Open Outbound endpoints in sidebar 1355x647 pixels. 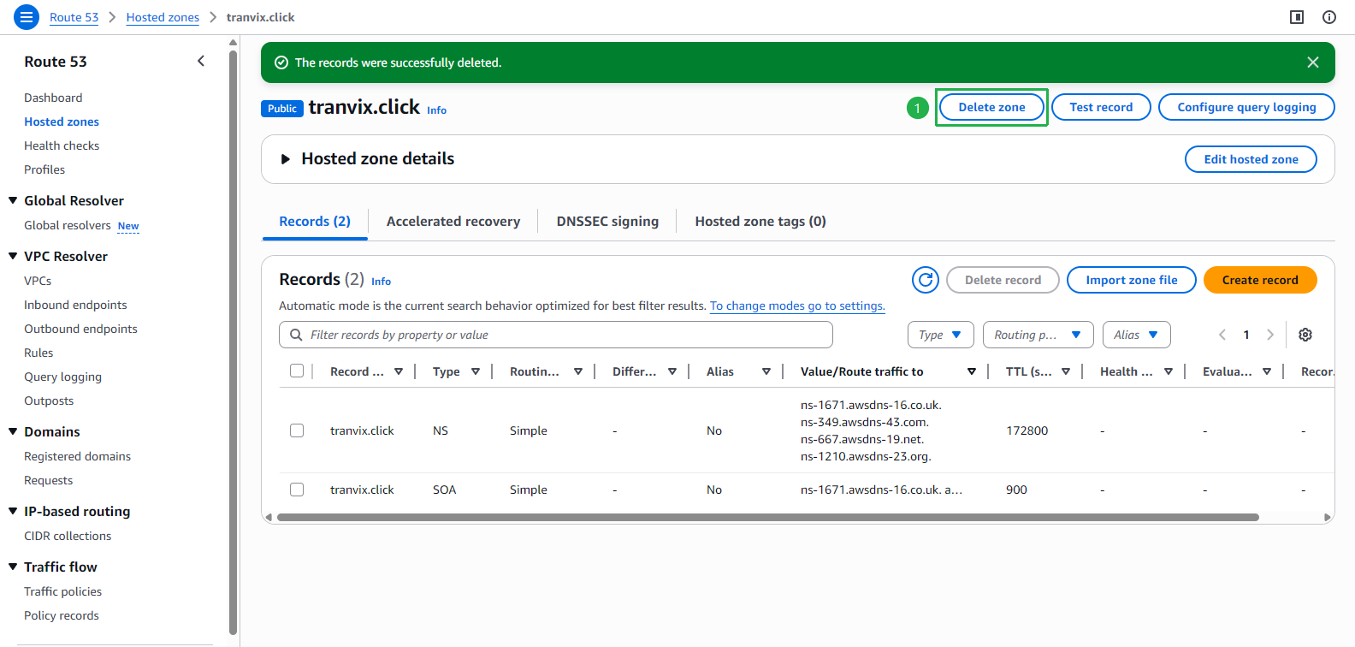click(x=80, y=329)
